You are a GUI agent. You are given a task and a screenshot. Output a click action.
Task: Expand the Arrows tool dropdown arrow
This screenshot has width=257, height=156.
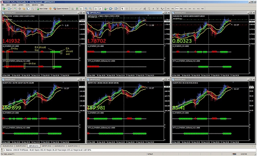click(x=164, y=9)
